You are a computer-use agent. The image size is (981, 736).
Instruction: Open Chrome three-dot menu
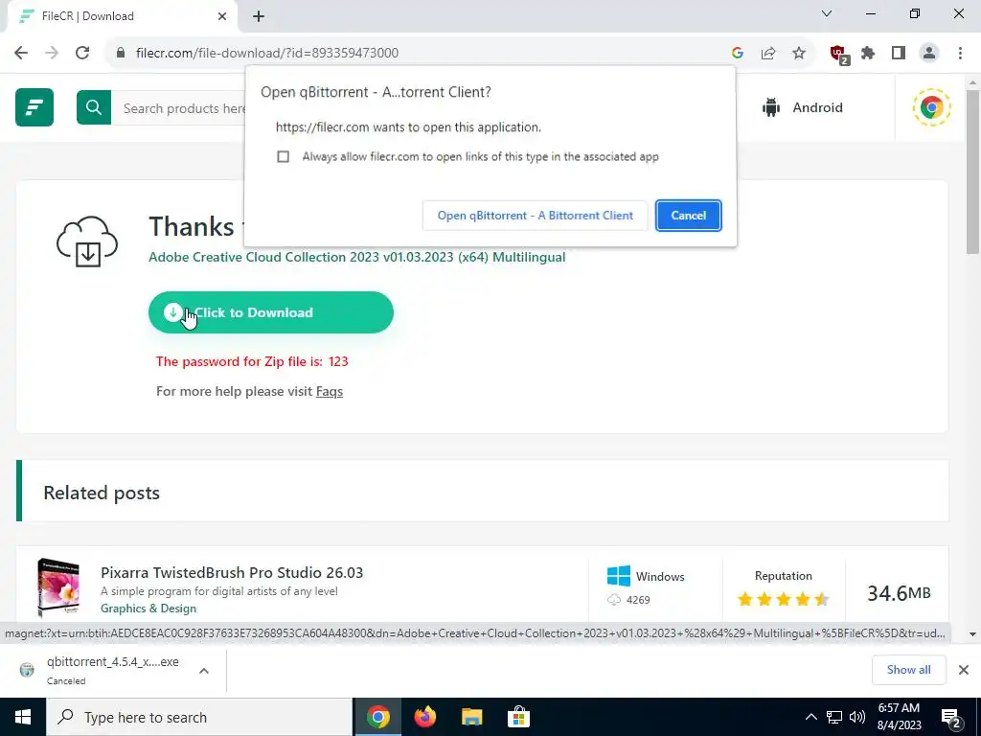960,53
